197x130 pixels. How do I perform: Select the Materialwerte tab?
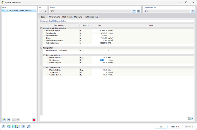pyautogui.click(x=54, y=17)
